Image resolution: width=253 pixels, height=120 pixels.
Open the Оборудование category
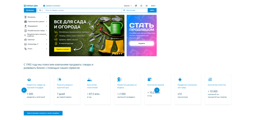coord(33,26)
